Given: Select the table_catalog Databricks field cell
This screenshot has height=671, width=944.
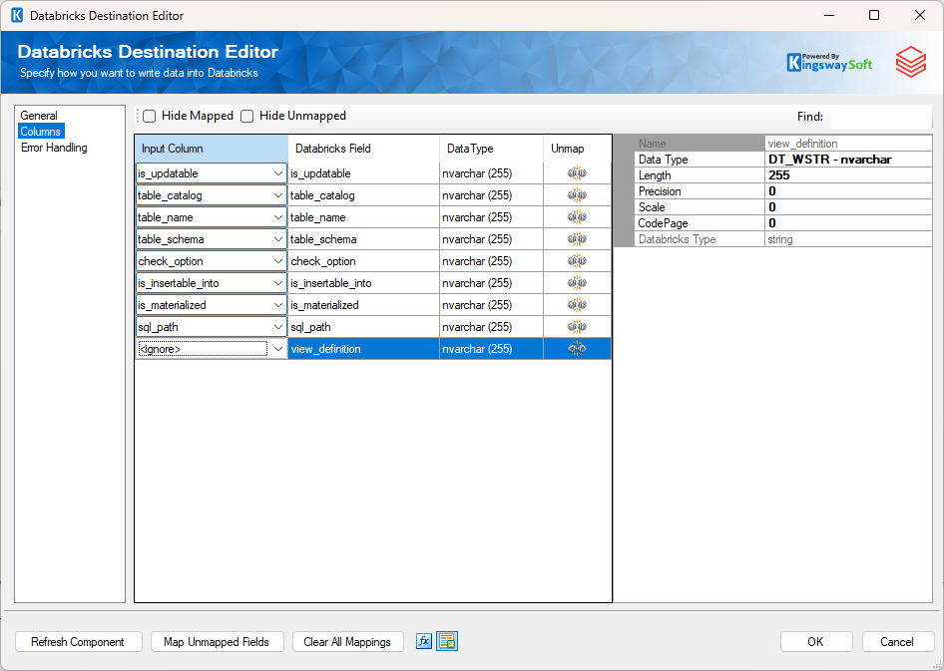Looking at the screenshot, I should tap(364, 195).
